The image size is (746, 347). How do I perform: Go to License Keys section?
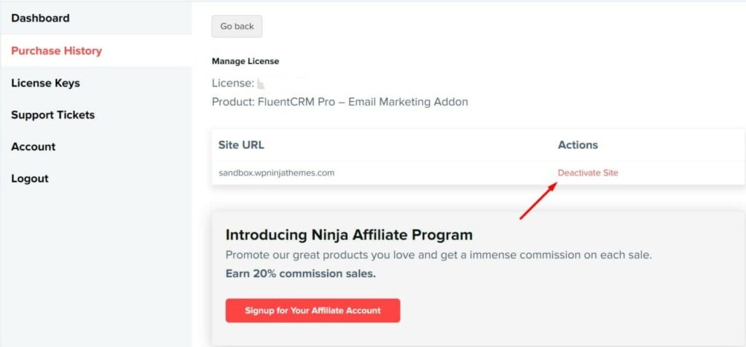pyautogui.click(x=46, y=83)
